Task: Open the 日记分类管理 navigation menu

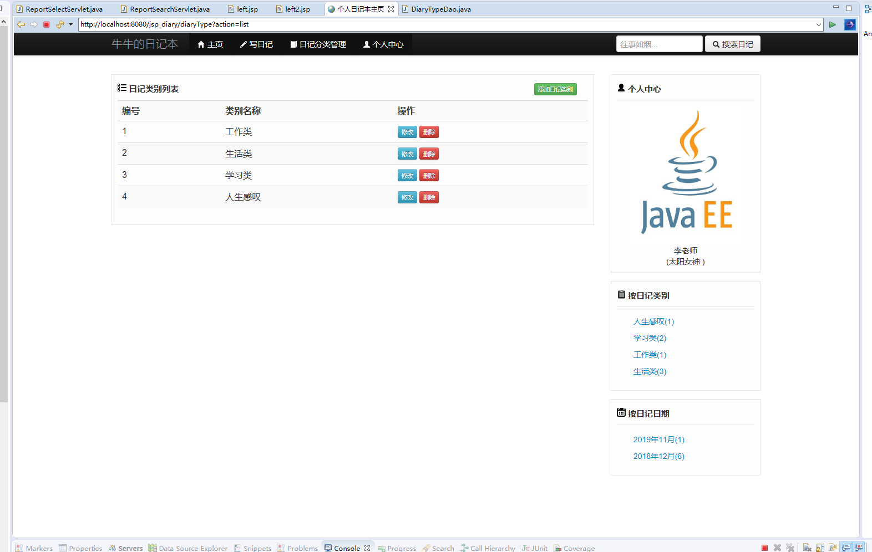Action: [x=318, y=44]
